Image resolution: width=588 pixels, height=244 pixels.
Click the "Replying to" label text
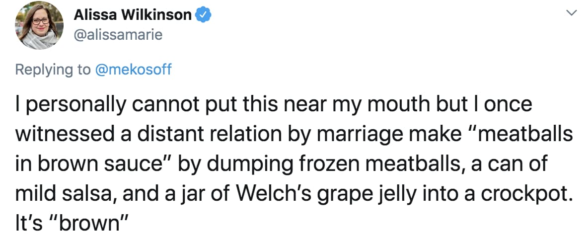coord(53,69)
